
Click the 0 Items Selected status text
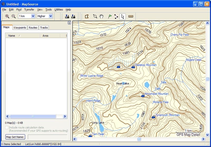(x=11, y=144)
